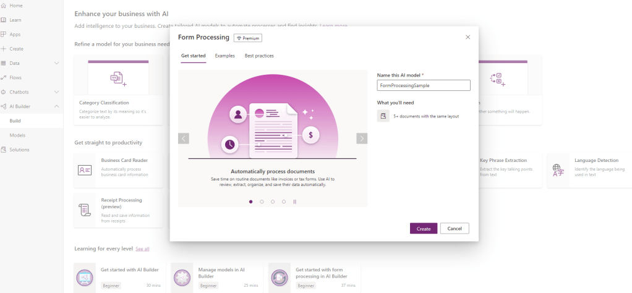Expand the Chatbots menu chevron

coord(57,92)
